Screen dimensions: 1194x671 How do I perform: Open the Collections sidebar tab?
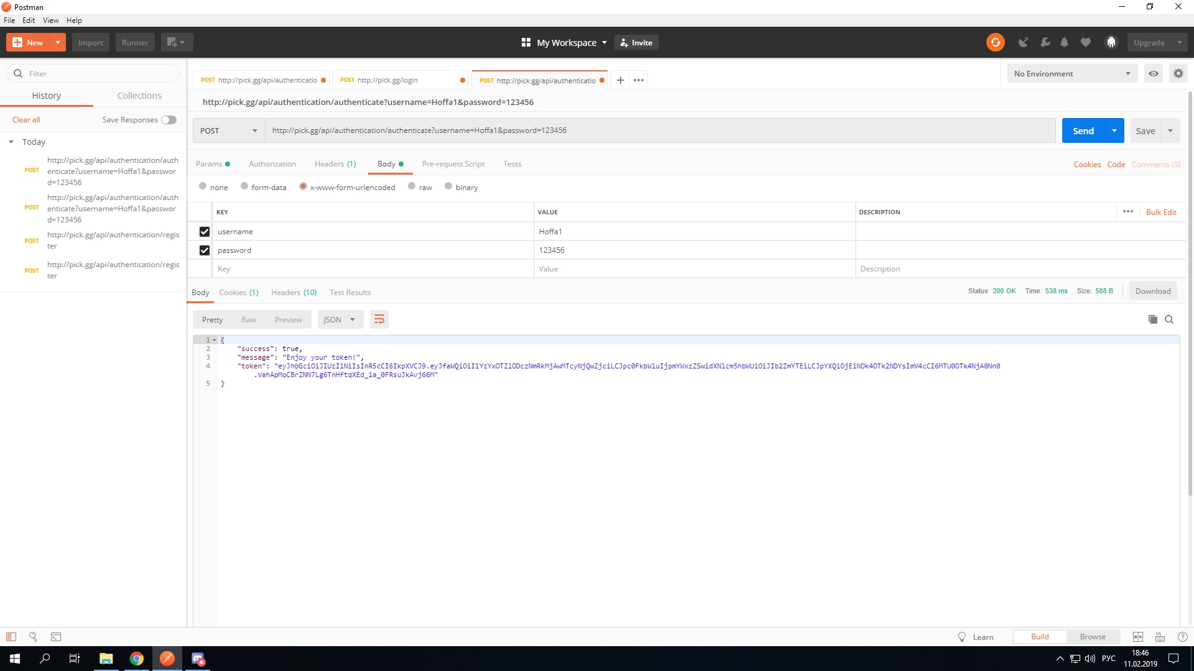pos(139,96)
